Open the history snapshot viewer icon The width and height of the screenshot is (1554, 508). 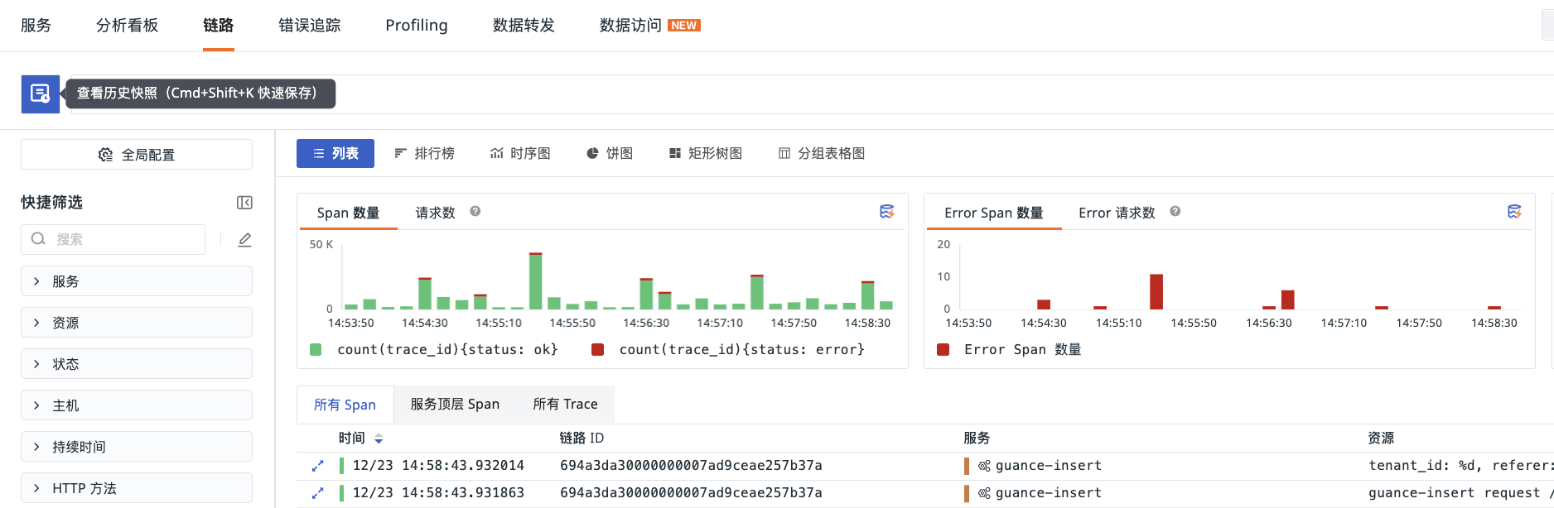(x=40, y=93)
